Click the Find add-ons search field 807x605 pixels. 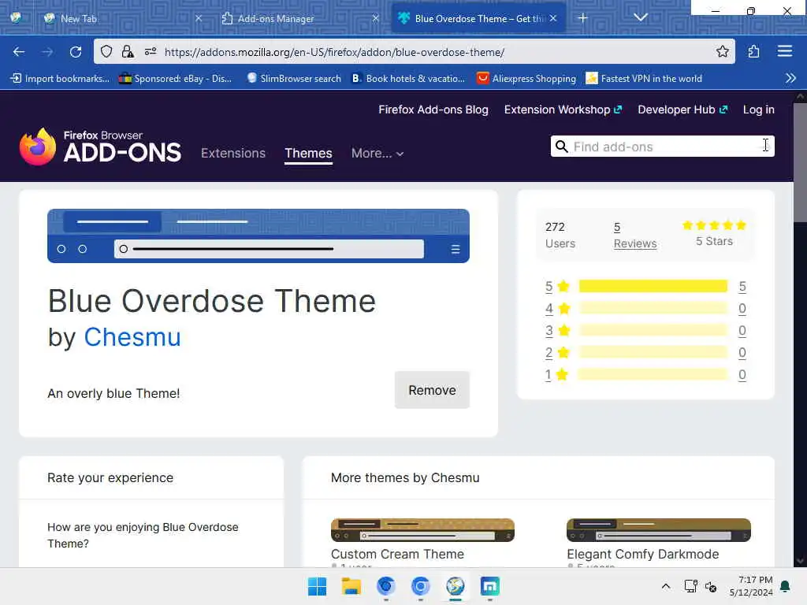pyautogui.click(x=662, y=147)
